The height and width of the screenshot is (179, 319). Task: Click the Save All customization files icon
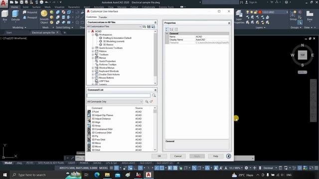(153, 26)
